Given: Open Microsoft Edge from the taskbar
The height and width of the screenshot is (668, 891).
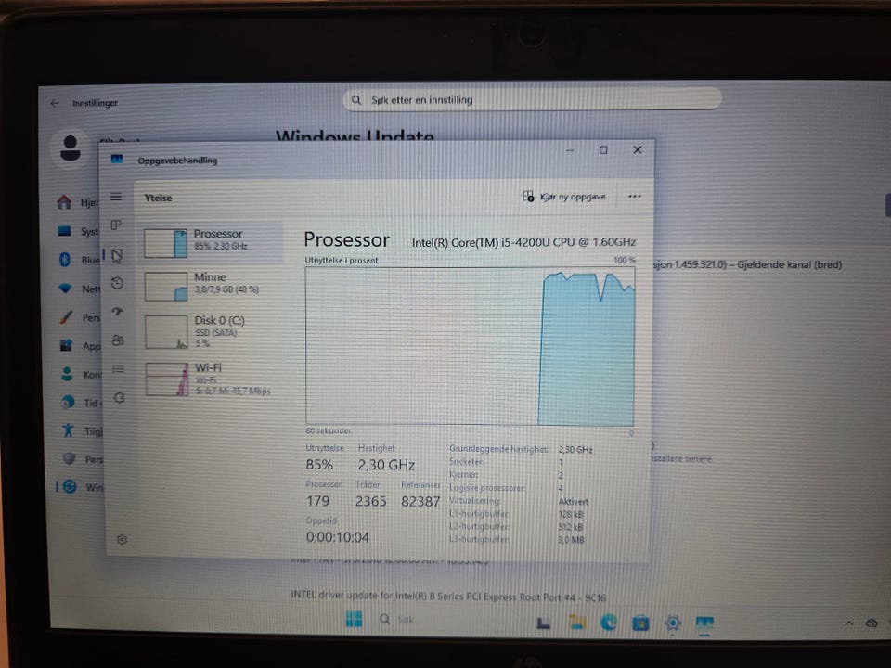Looking at the screenshot, I should coord(609,623).
